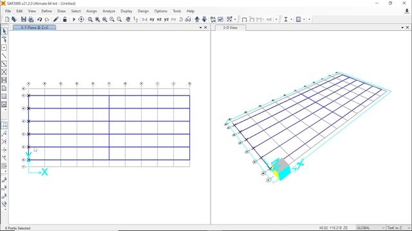
Task: Switch to xz plane view
Action: pyautogui.click(x=159, y=19)
